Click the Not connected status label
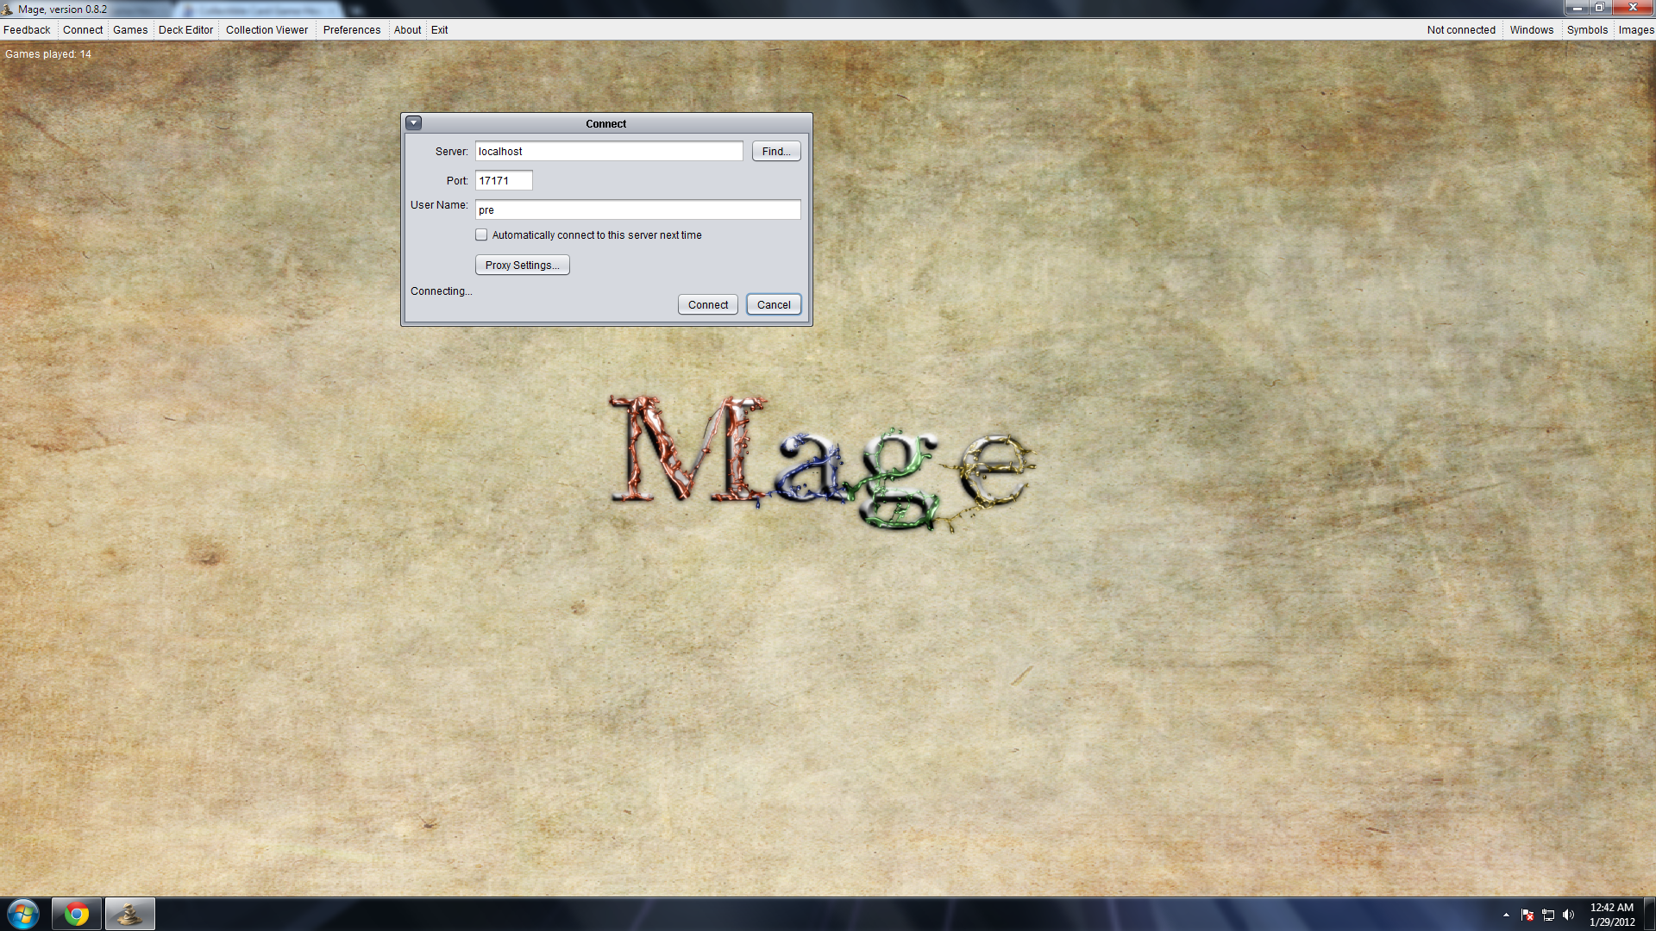 1461,29
